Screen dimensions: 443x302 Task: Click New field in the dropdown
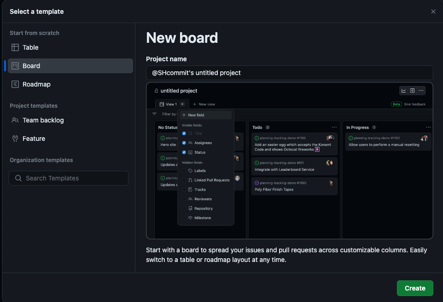(x=206, y=115)
